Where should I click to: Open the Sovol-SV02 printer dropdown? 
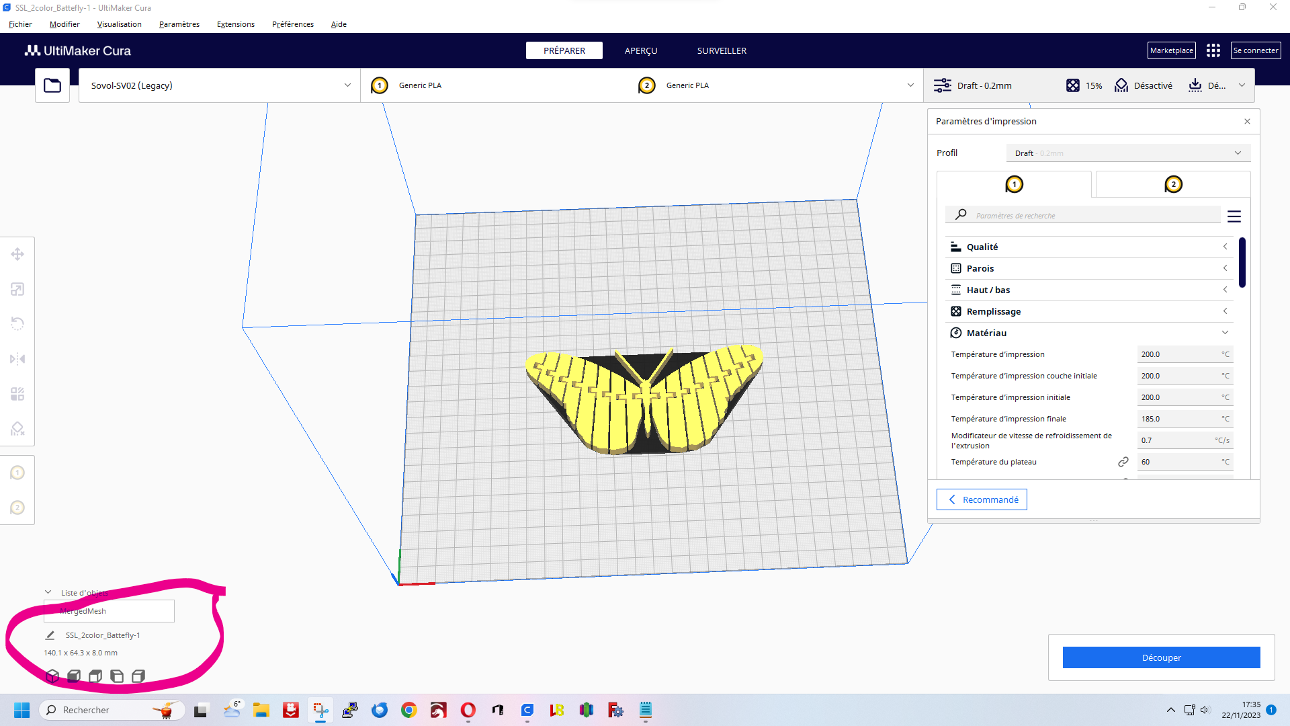click(x=220, y=85)
